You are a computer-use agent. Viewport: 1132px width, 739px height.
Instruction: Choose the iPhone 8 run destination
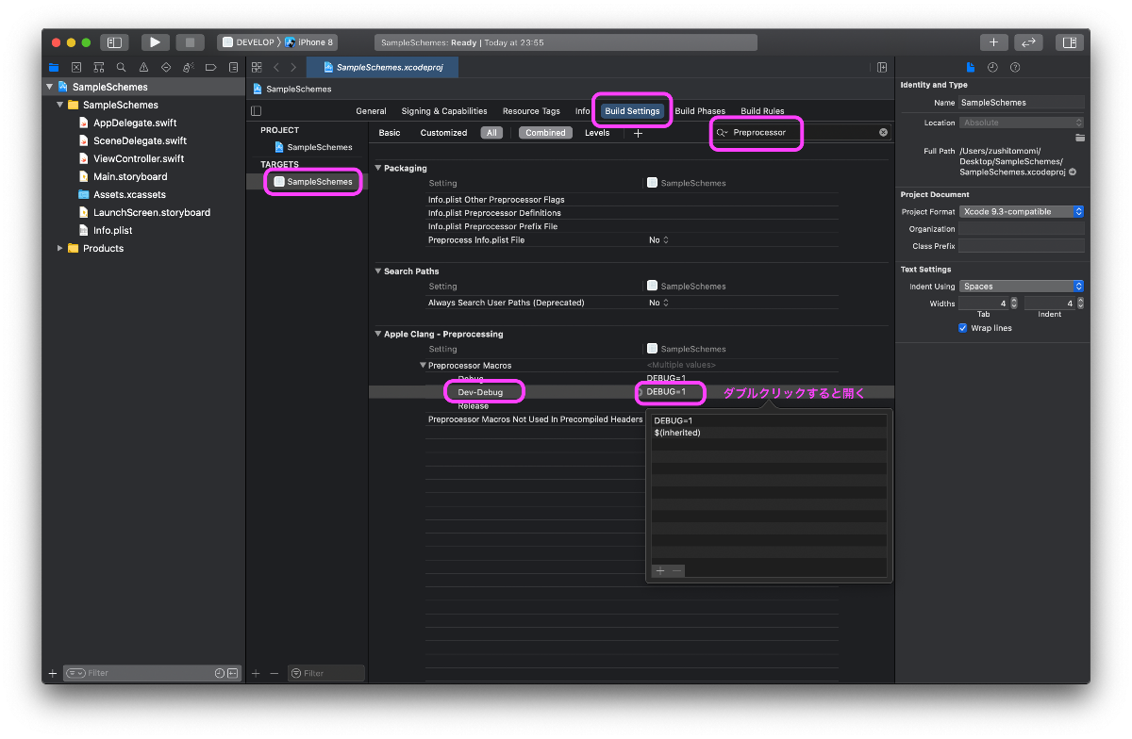point(308,42)
